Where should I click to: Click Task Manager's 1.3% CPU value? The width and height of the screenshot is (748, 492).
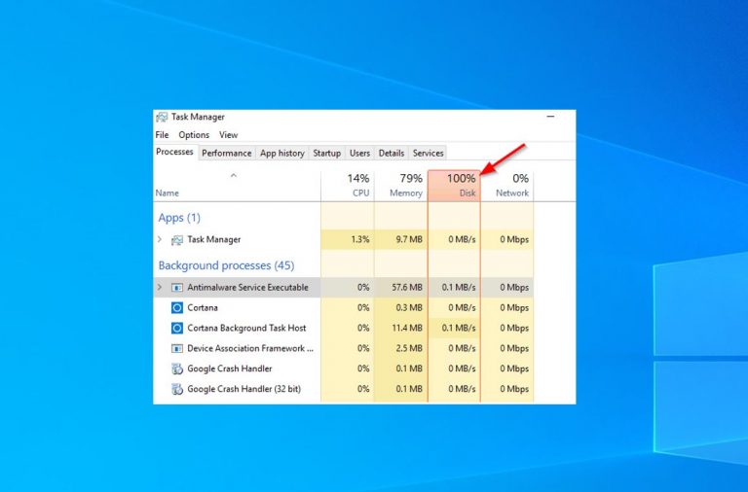pyautogui.click(x=360, y=239)
